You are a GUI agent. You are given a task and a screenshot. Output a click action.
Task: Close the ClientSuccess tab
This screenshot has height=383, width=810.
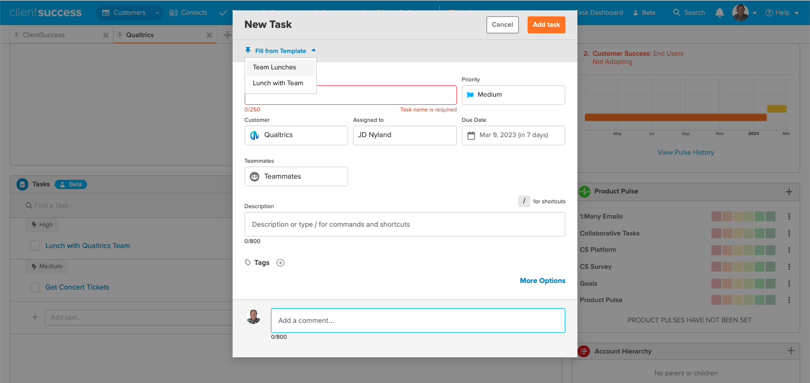106,35
